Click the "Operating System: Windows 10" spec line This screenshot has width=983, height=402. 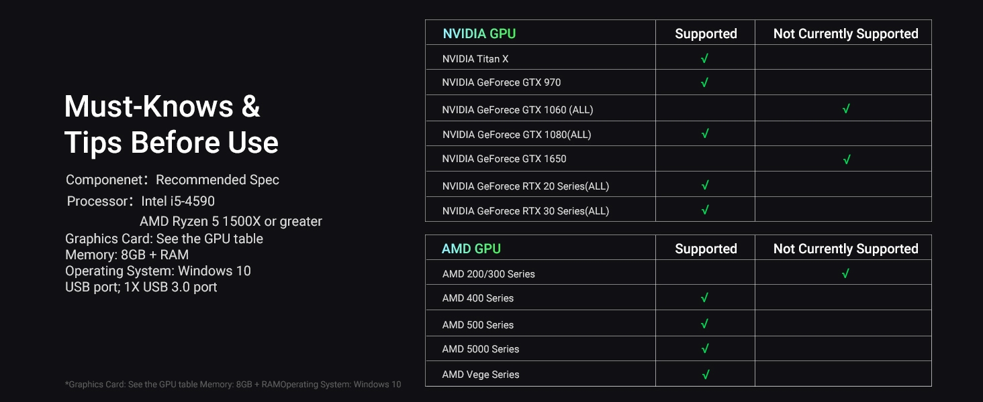pyautogui.click(x=158, y=271)
